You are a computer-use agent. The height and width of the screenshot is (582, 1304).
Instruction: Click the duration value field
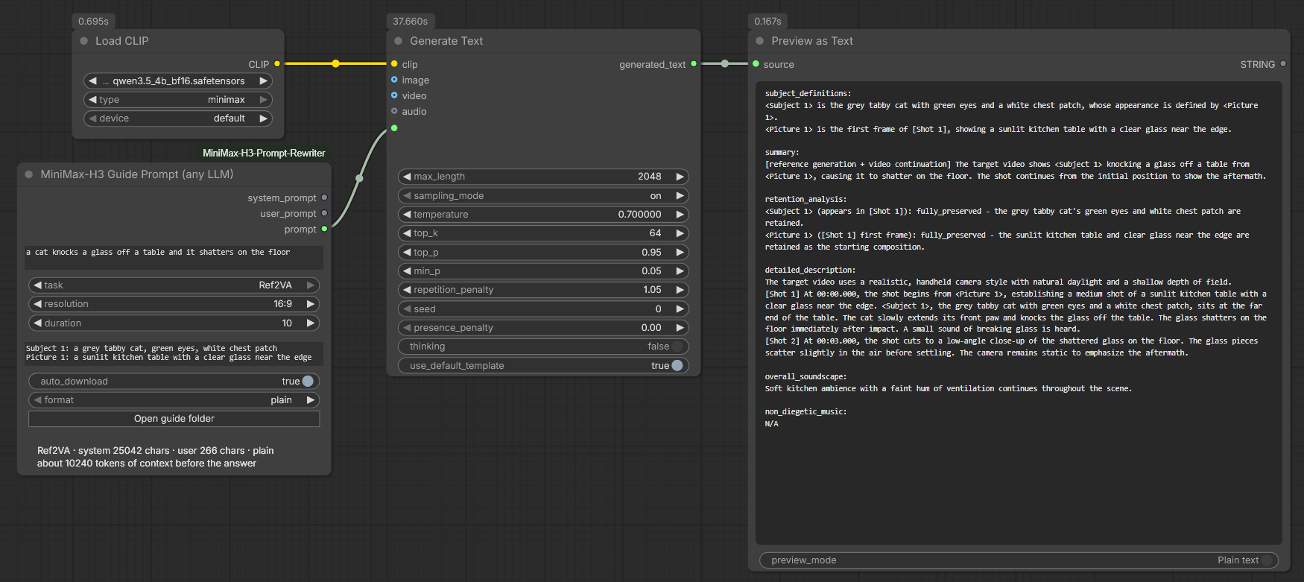tap(174, 323)
